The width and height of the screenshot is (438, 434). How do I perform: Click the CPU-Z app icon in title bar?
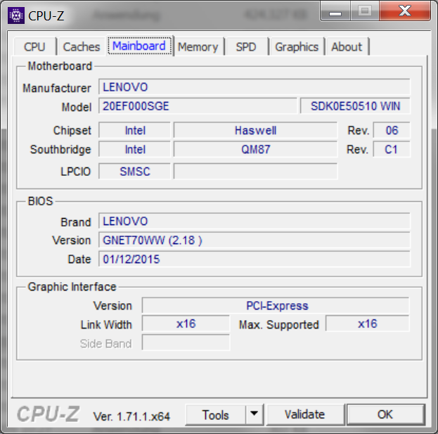point(16,15)
